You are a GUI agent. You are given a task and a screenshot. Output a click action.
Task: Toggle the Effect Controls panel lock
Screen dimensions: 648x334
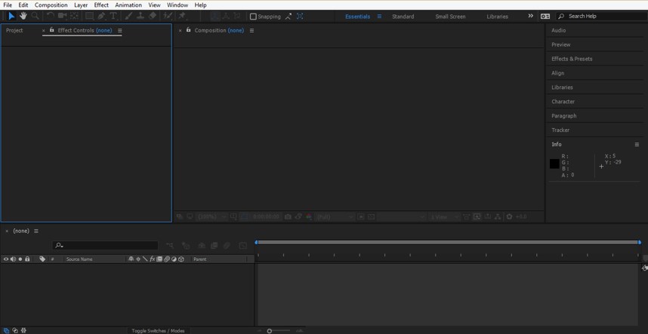pyautogui.click(x=51, y=30)
